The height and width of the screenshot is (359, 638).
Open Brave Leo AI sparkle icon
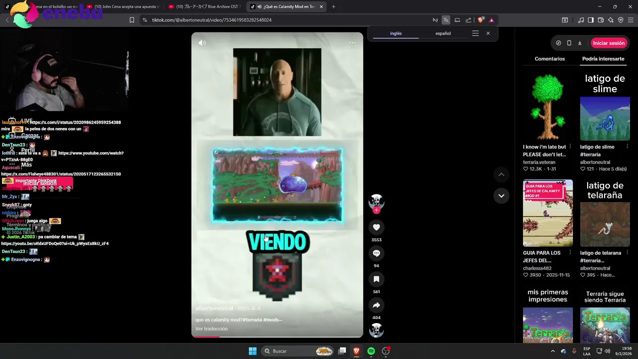pyautogui.click(x=611, y=20)
